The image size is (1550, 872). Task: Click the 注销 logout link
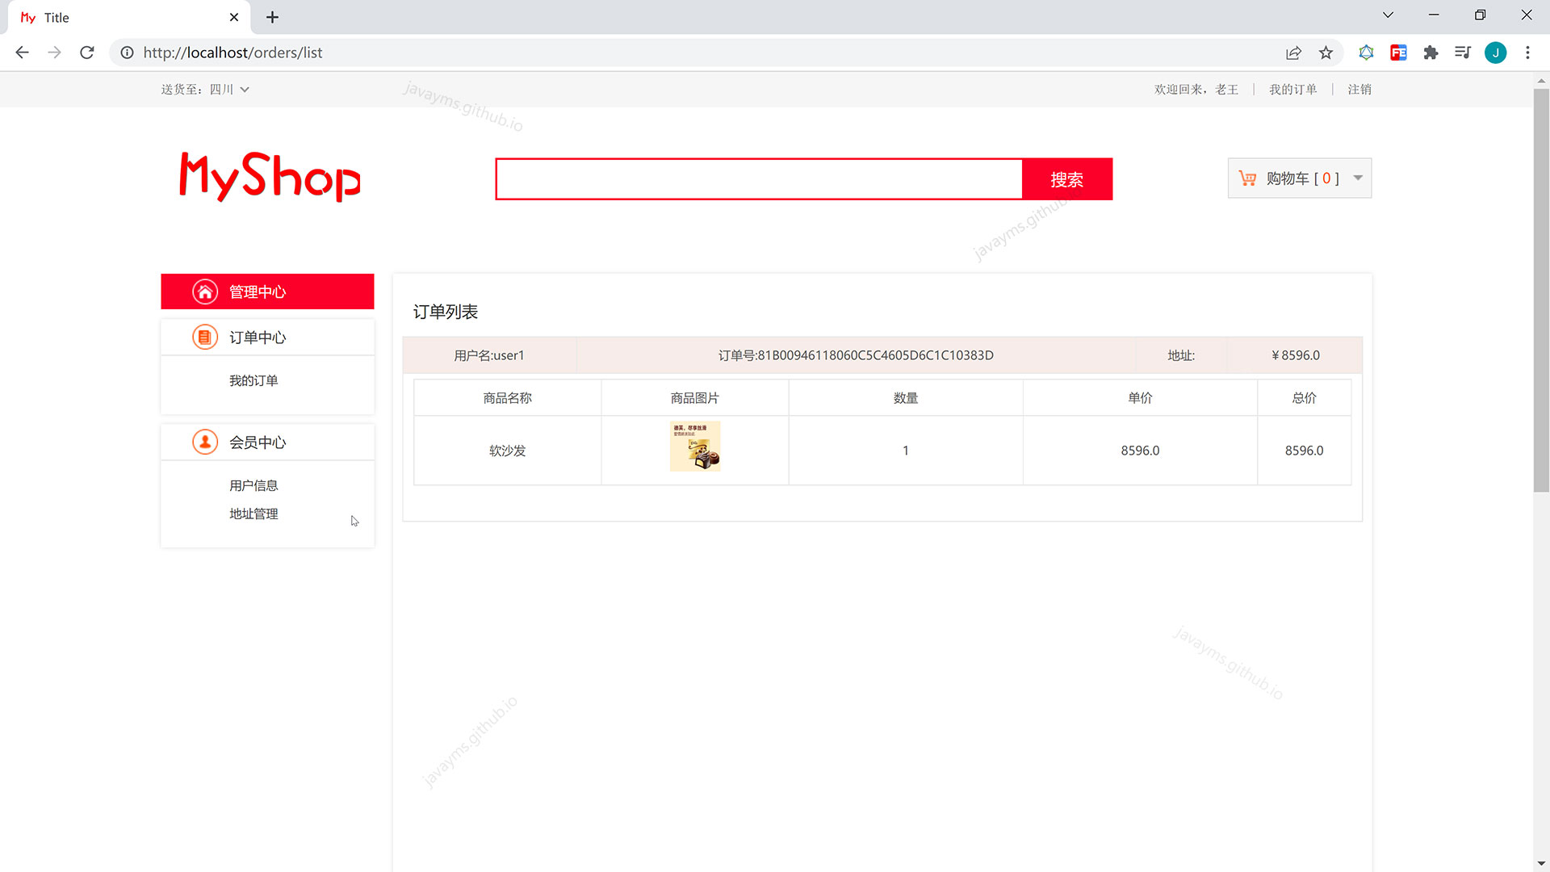click(1359, 89)
